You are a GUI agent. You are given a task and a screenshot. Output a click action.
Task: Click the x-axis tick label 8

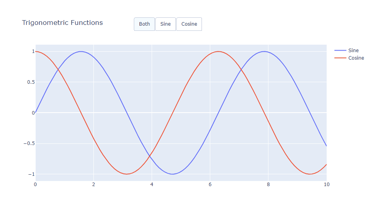268,185
